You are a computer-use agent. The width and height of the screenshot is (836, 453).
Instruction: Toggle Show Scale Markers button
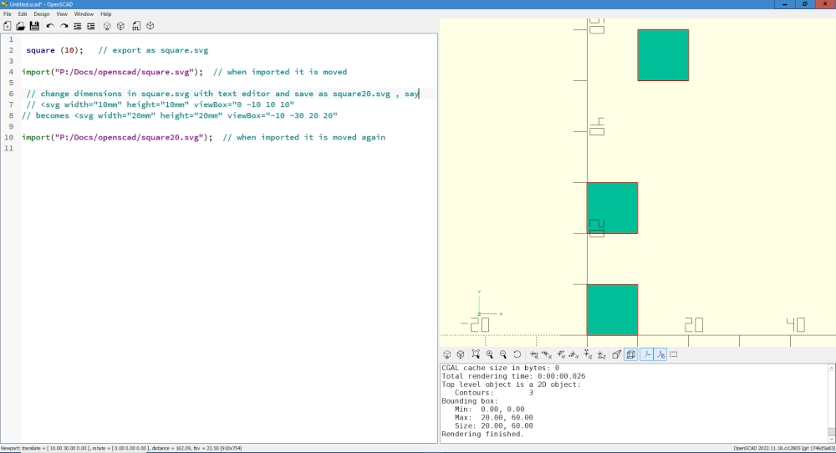click(x=660, y=354)
